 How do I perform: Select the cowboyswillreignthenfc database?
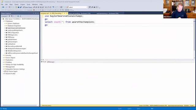click(x=15, y=30)
